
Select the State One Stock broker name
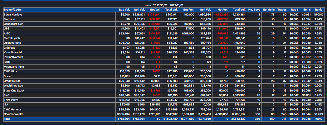[14, 90]
